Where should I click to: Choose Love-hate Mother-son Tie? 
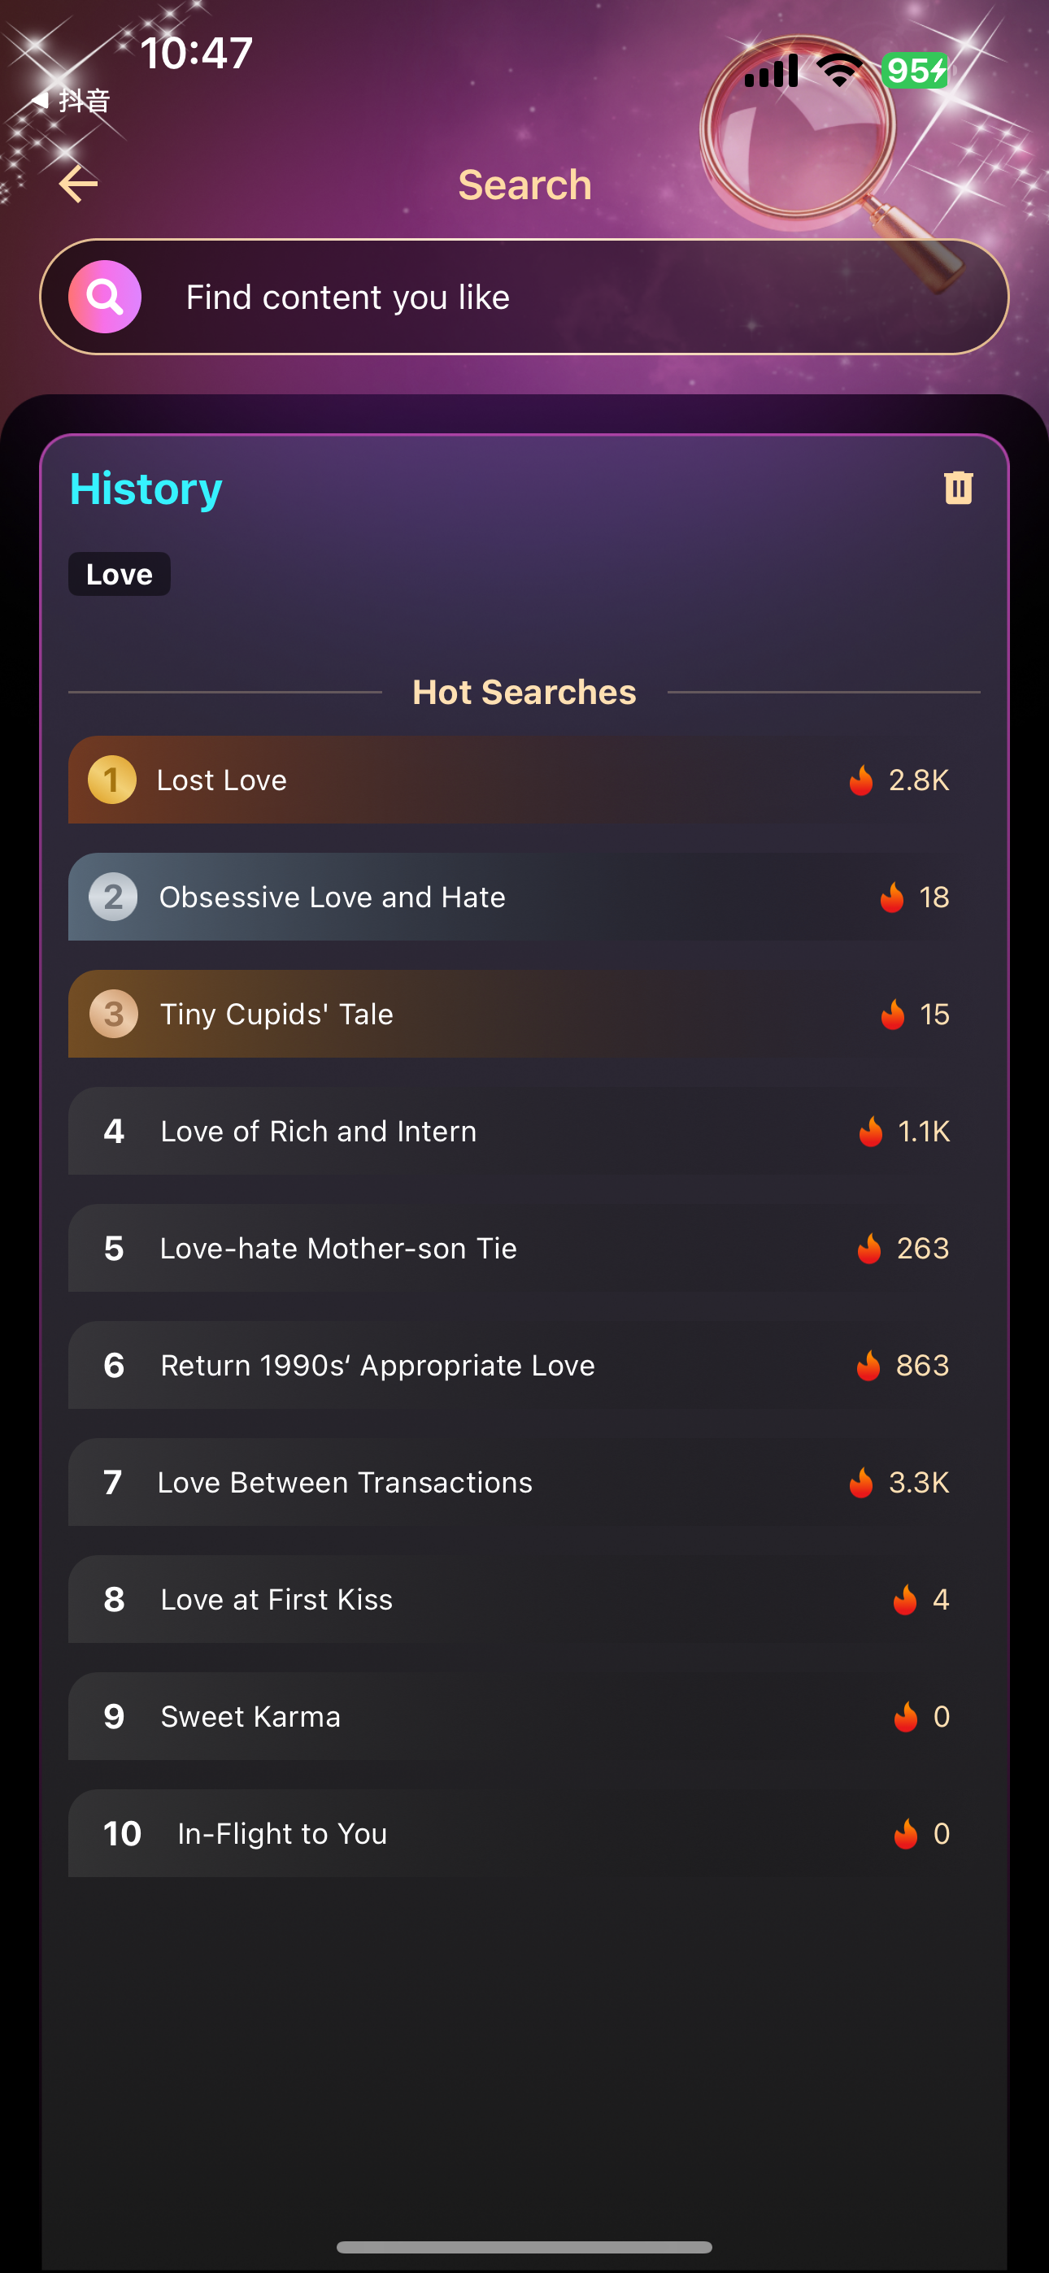pyautogui.click(x=338, y=1249)
